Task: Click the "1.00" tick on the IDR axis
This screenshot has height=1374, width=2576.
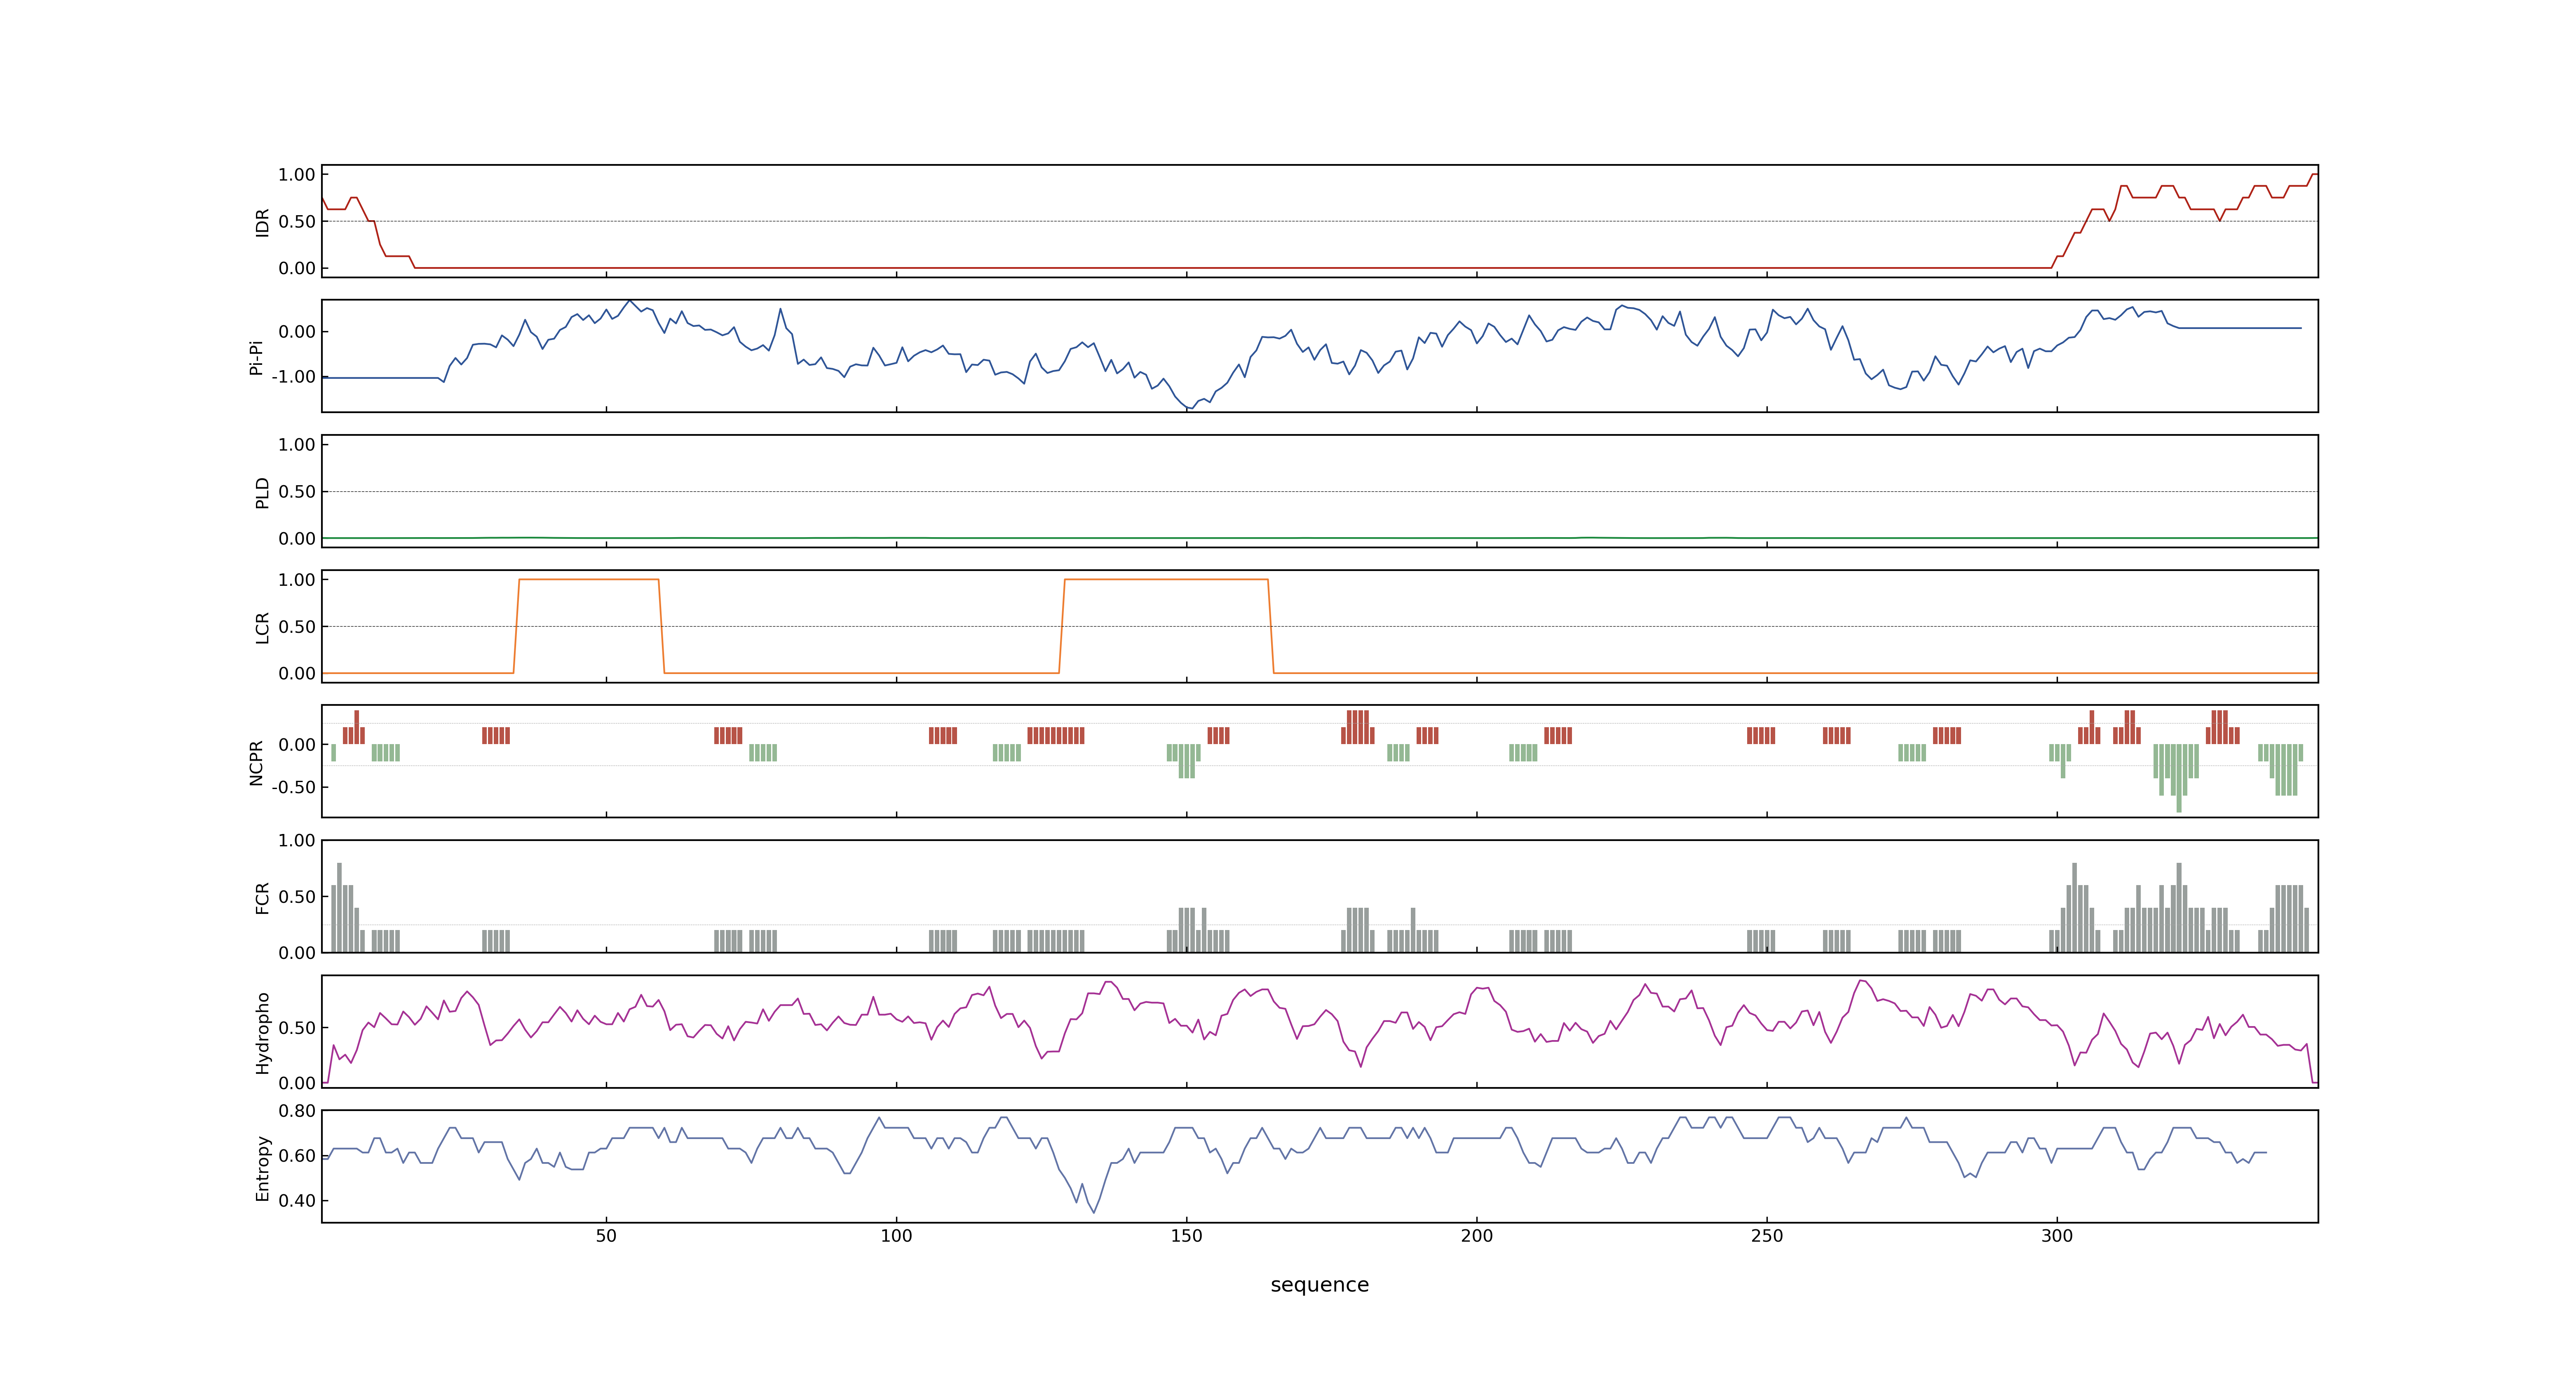Action: coord(297,175)
